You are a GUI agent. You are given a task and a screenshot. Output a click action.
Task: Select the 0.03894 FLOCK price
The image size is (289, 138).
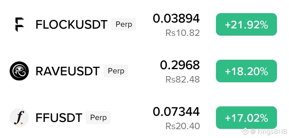click(176, 18)
